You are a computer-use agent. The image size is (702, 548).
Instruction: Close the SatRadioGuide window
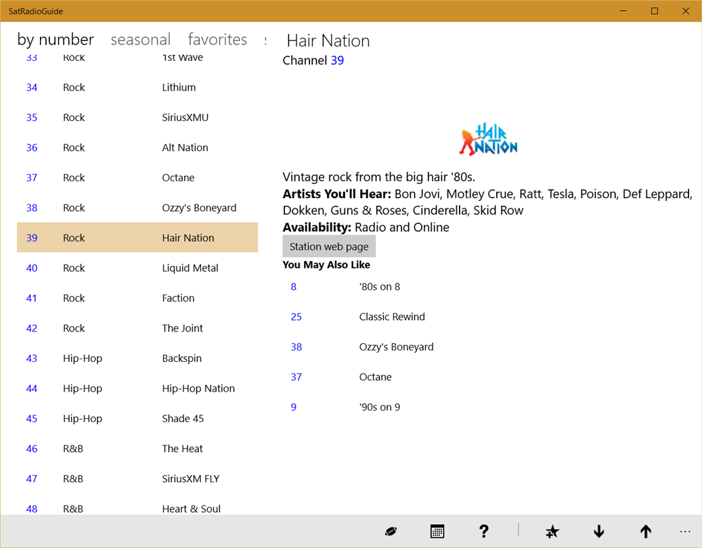[686, 12]
